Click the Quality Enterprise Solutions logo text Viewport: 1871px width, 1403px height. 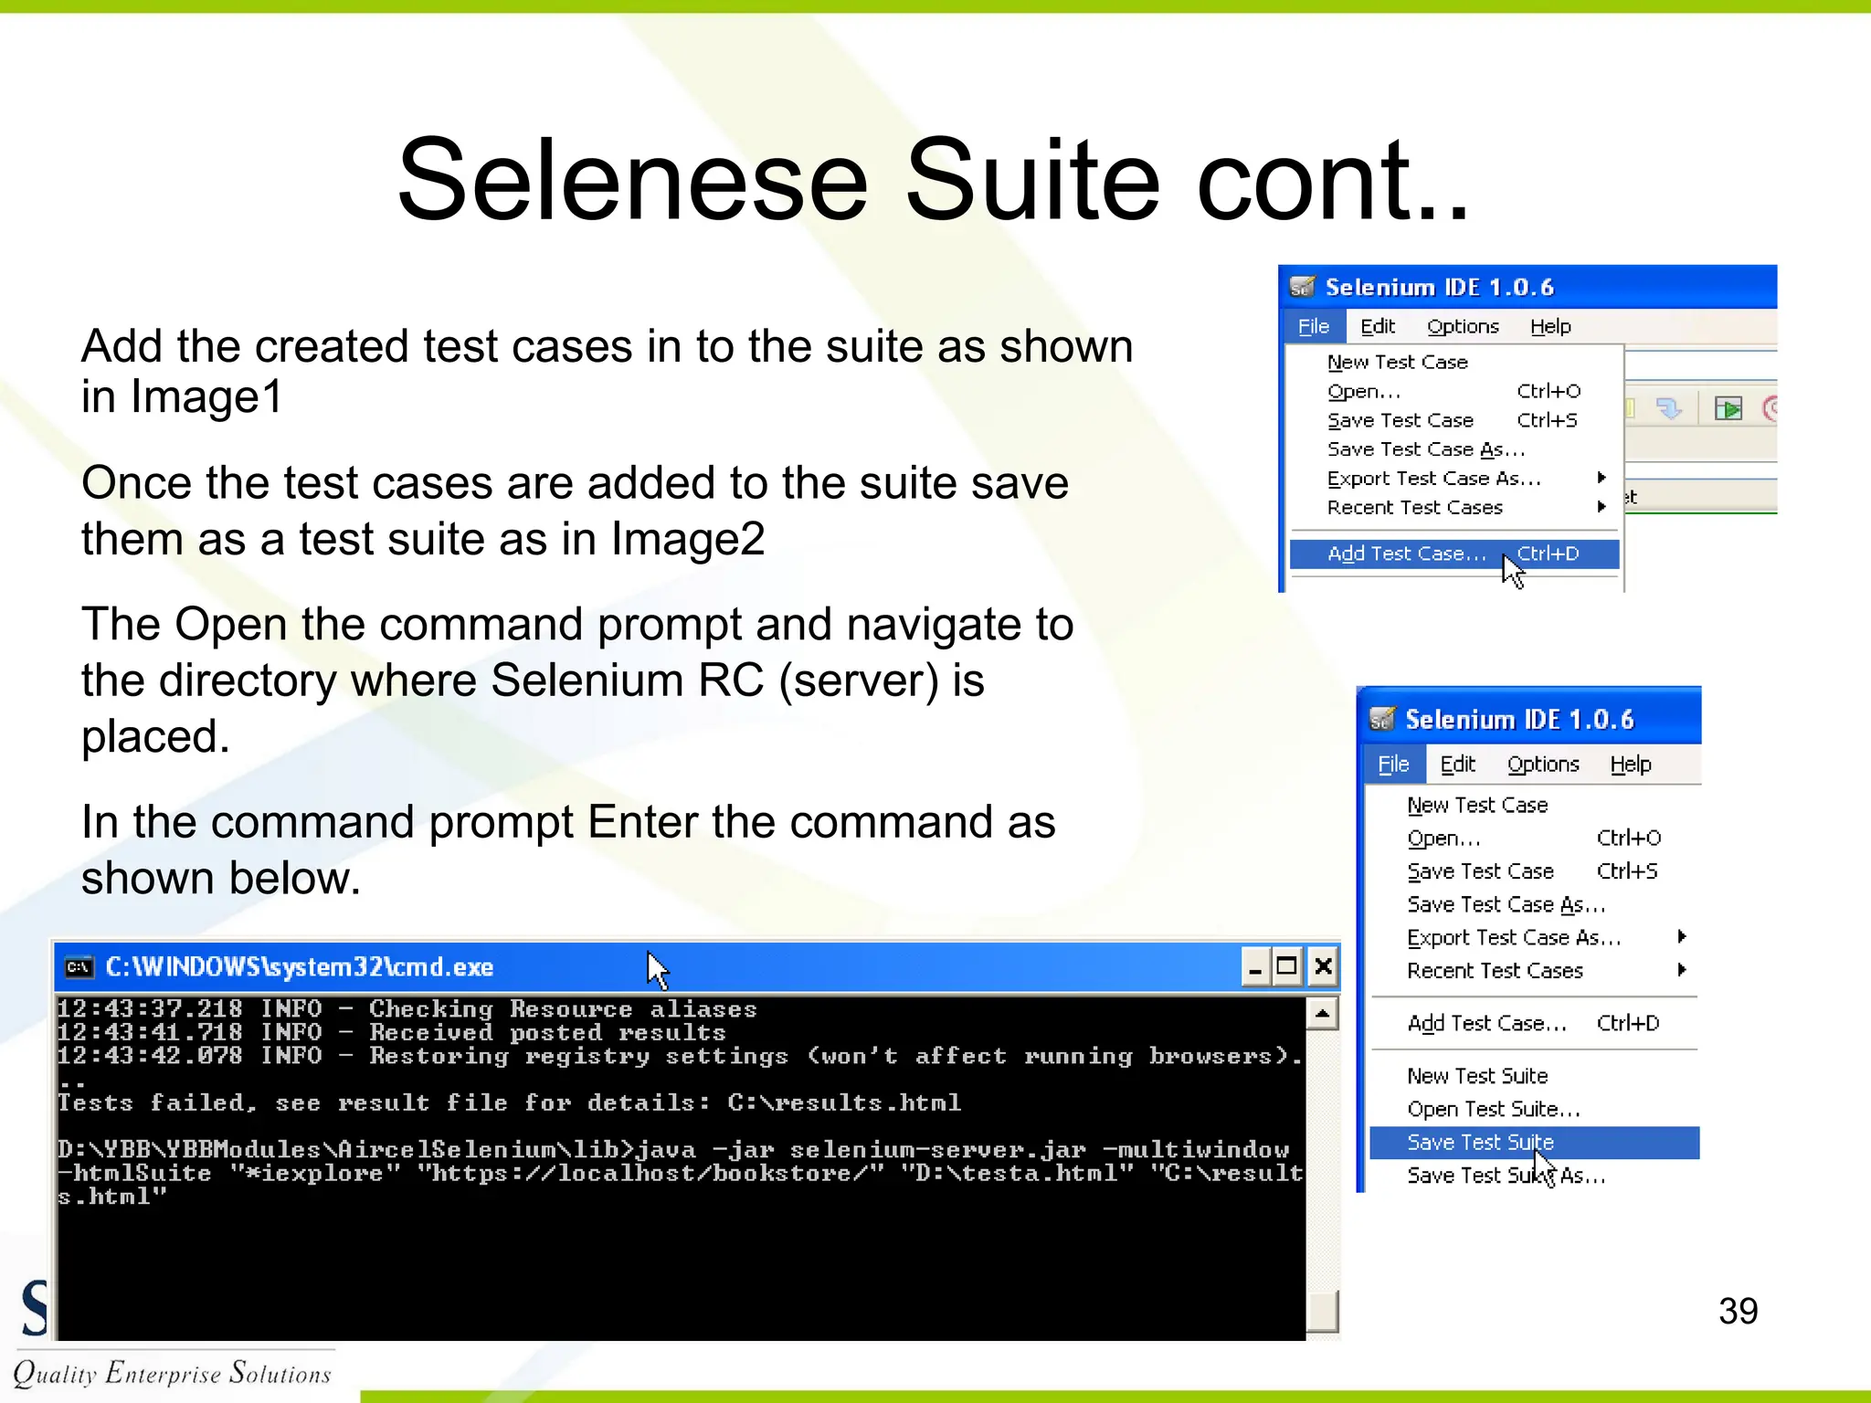click(x=172, y=1373)
